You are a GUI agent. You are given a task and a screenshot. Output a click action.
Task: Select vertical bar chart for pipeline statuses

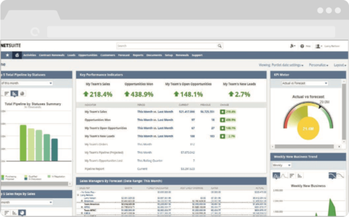tap(14, 94)
